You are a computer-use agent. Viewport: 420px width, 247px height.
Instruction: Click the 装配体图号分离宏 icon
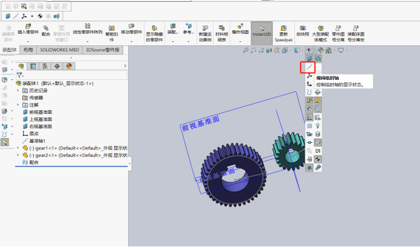pyautogui.click(x=356, y=28)
